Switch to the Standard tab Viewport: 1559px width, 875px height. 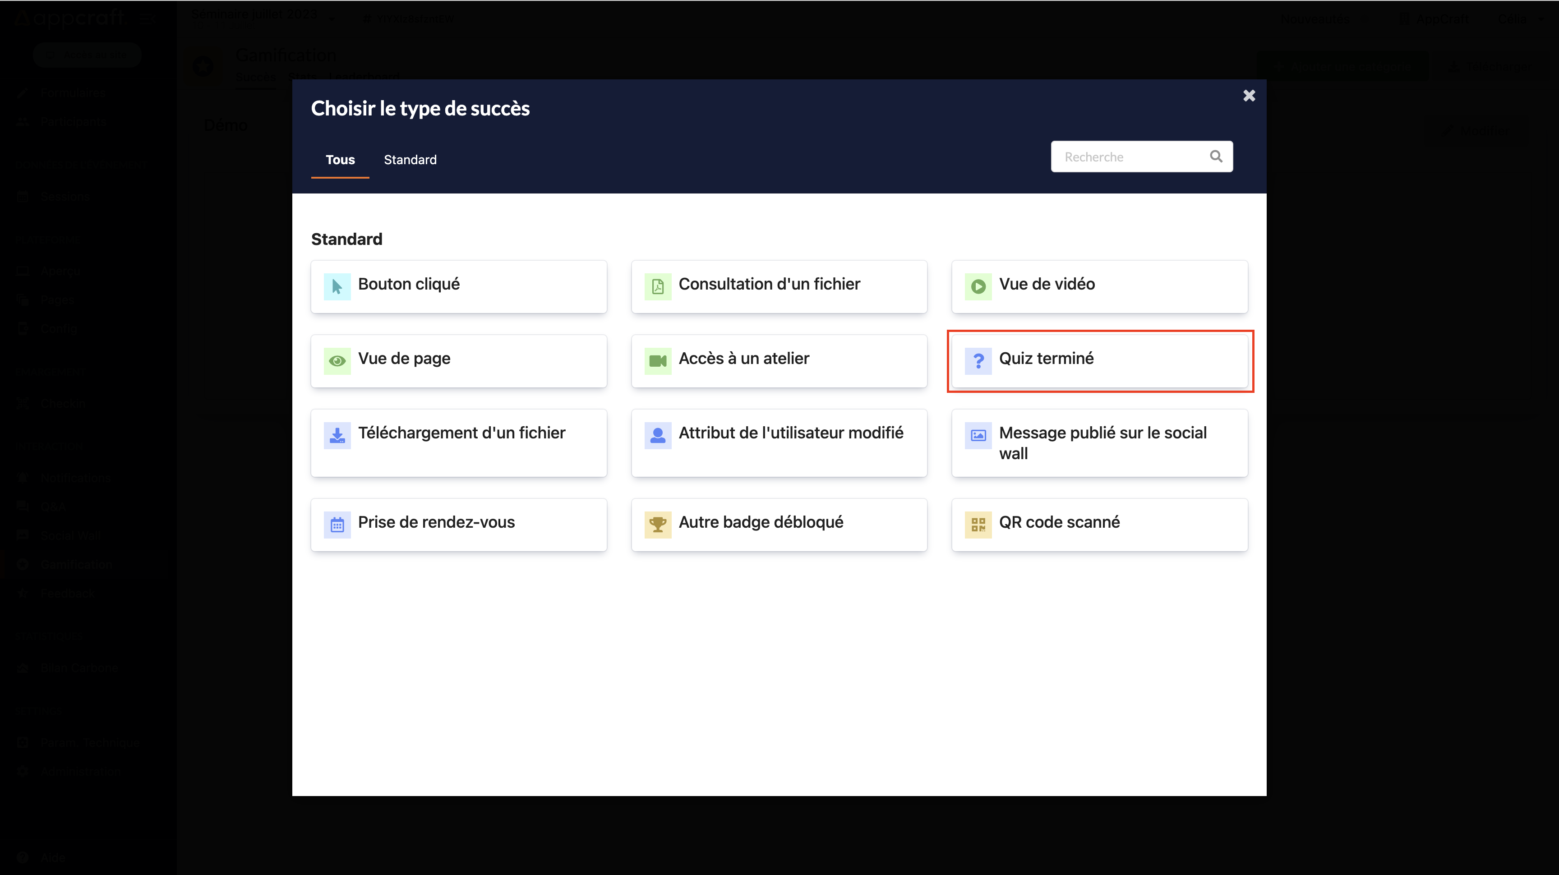411,160
